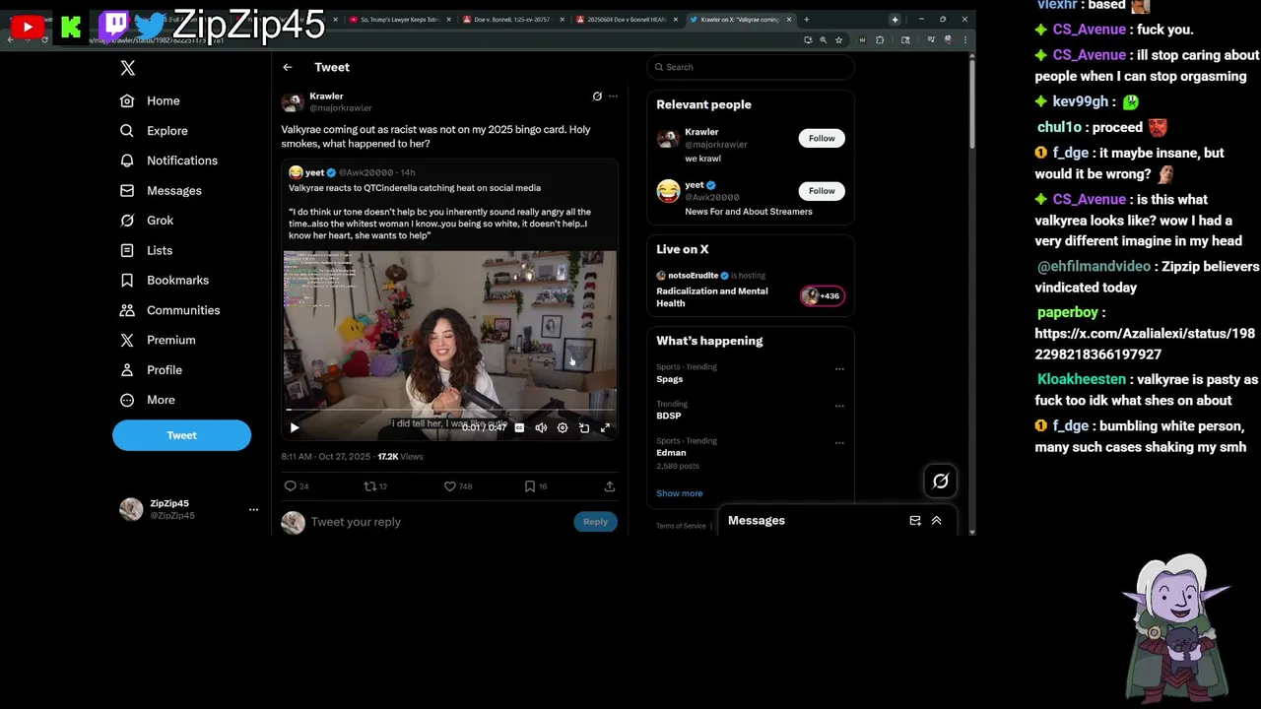Mute the video with the speaker icon
This screenshot has width=1261, height=709.
(541, 427)
